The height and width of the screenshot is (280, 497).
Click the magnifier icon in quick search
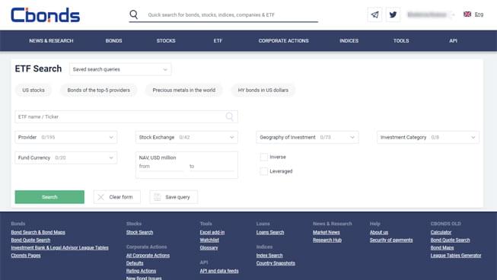click(134, 14)
